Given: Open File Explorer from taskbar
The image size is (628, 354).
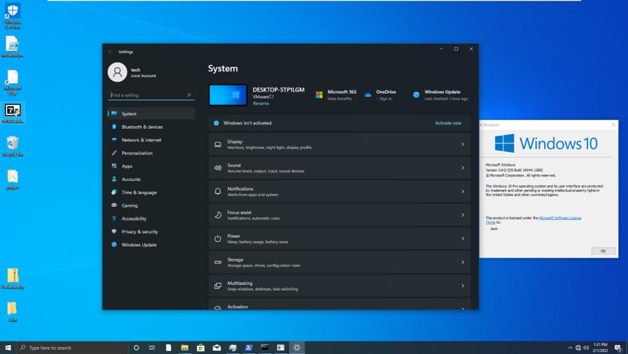Looking at the screenshot, I should coord(185,348).
